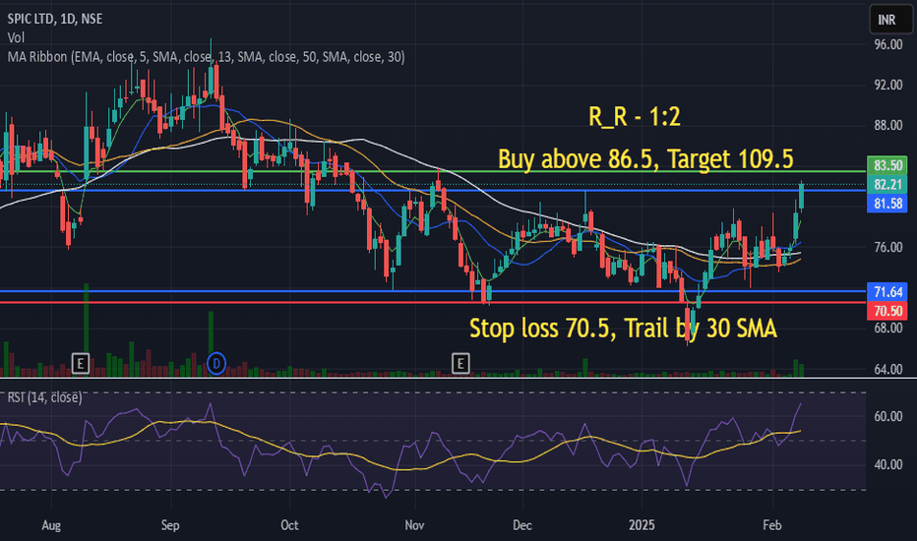Click the 2025 date axis label
The height and width of the screenshot is (541, 917).
click(642, 525)
